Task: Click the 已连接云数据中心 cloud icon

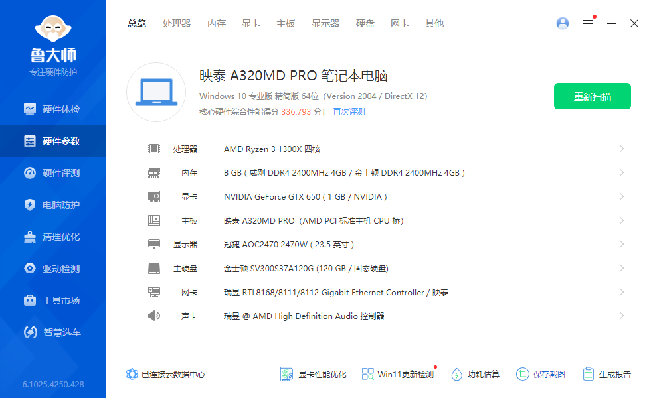Action: [132, 374]
